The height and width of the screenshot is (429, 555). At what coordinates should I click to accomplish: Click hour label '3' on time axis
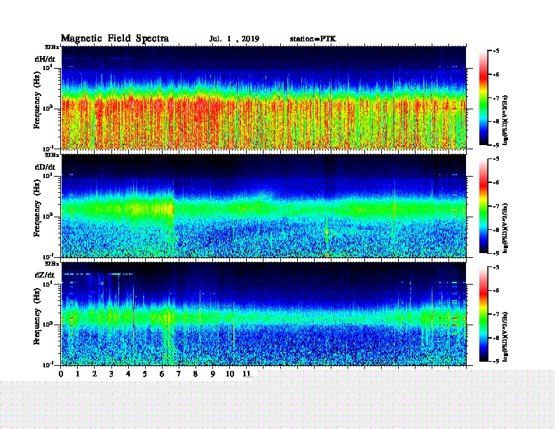111,374
